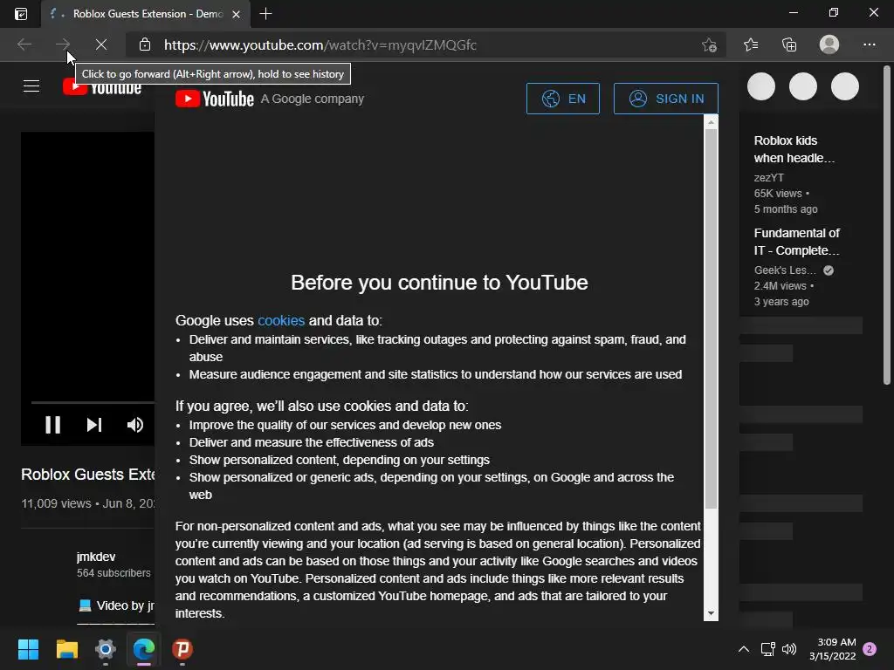Click the dialog scrollbar up arrow

point(711,122)
